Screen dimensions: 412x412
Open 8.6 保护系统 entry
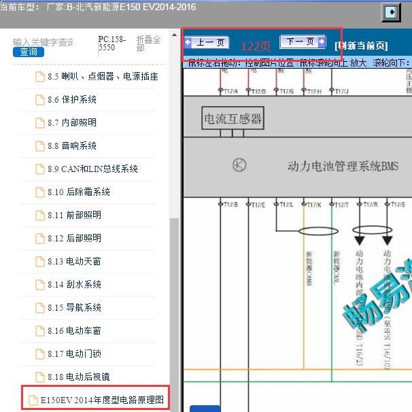72,99
